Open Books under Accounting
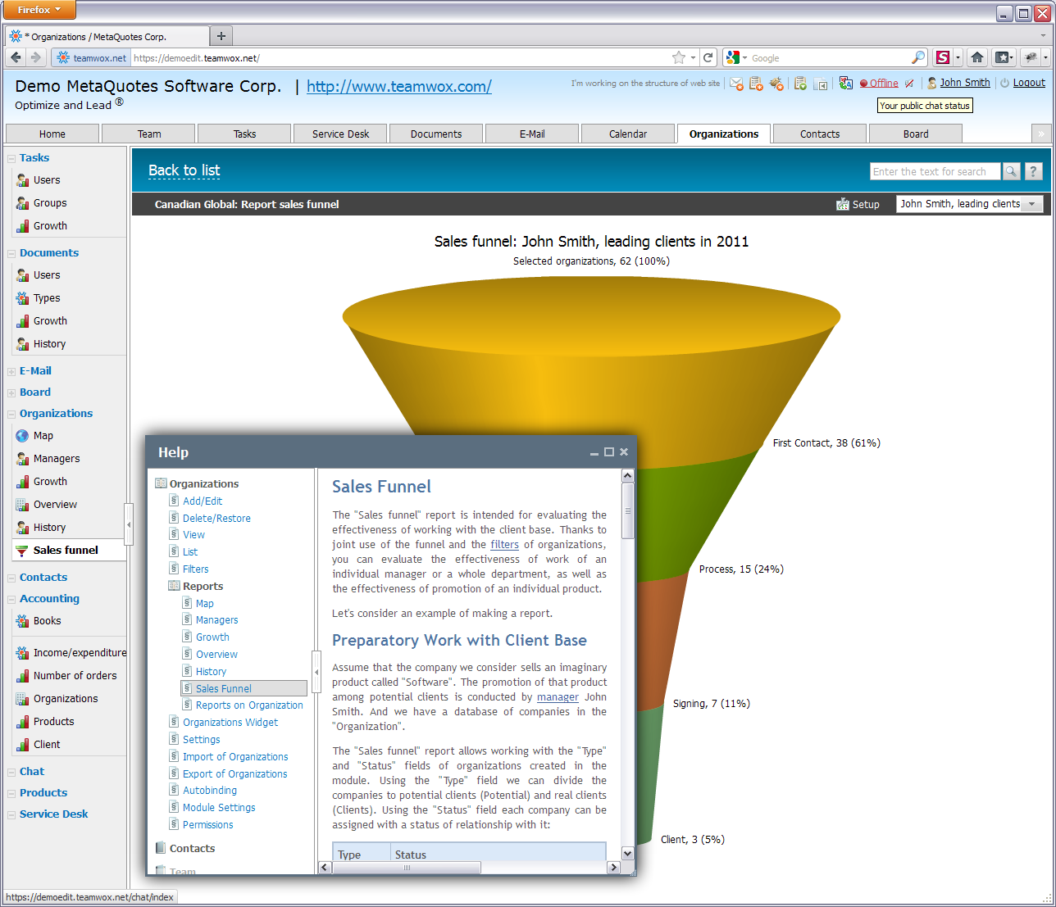The image size is (1056, 907). [x=47, y=621]
